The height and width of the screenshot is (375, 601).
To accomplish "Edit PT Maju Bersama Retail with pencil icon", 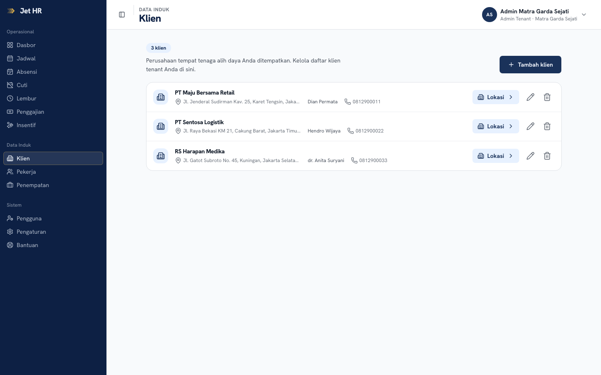I will 530,97.
